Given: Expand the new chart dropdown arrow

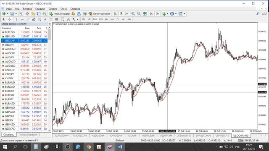Looking at the screenshot, I should pos(8,14).
